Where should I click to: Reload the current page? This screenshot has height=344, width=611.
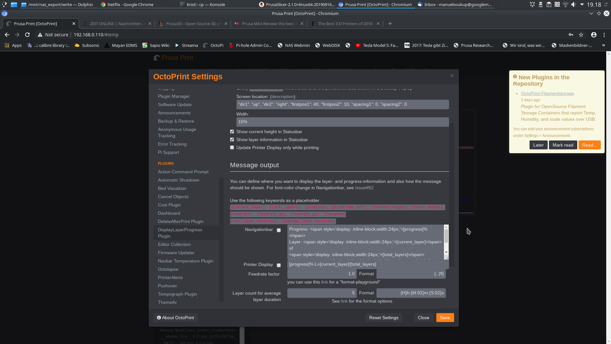pos(27,35)
